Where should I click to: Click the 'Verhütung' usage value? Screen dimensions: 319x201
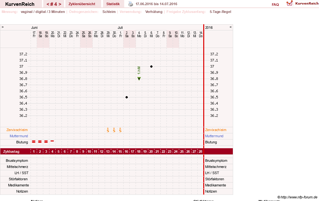154,12
